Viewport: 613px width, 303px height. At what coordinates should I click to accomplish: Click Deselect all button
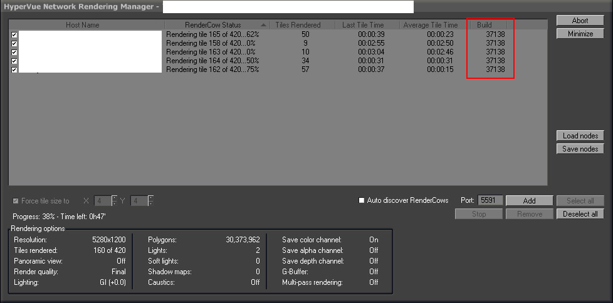tap(580, 214)
